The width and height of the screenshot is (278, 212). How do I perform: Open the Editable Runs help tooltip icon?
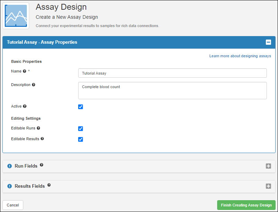[x=39, y=128]
